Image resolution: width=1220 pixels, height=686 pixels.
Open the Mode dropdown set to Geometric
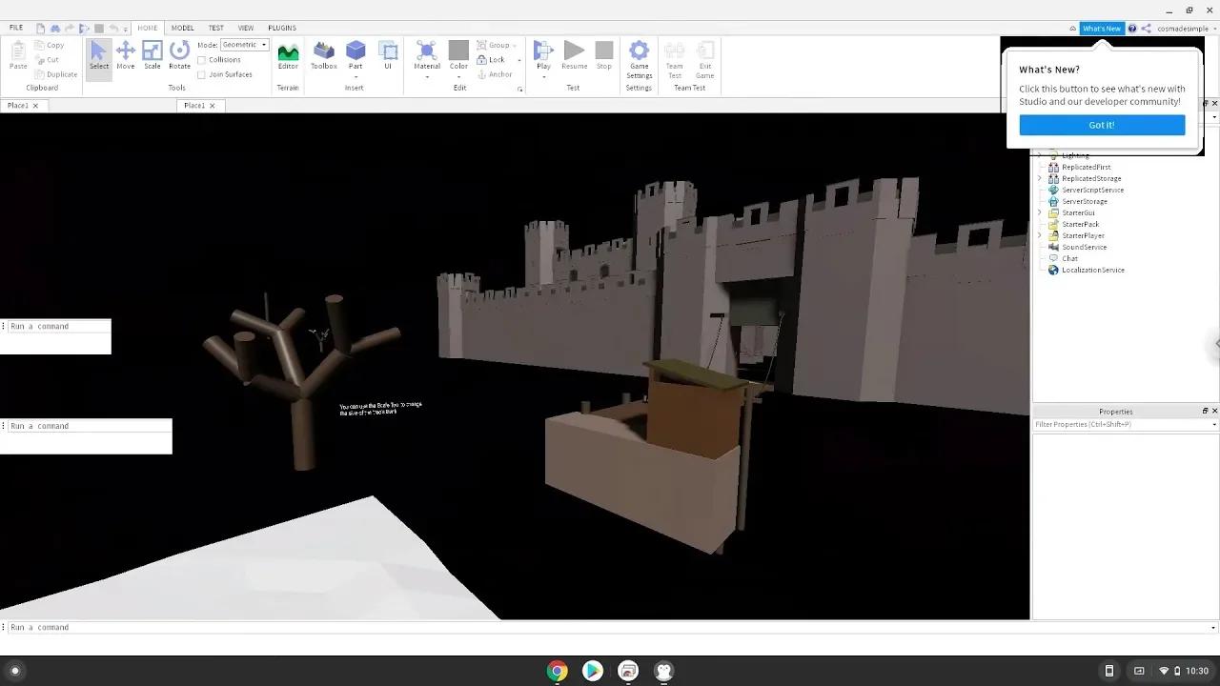click(244, 44)
